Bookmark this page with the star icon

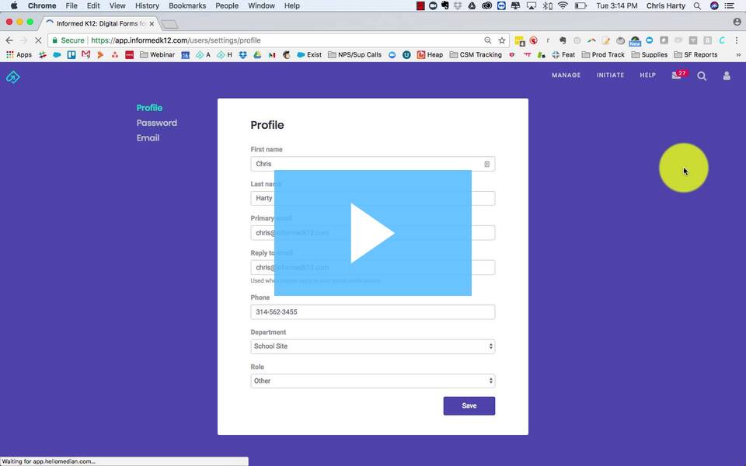(x=502, y=40)
